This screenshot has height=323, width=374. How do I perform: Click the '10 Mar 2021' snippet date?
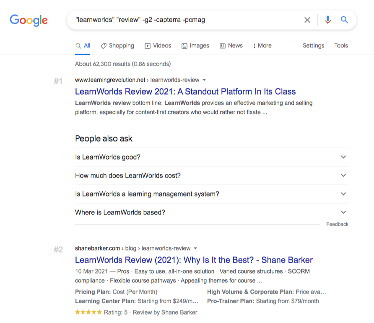point(91,271)
